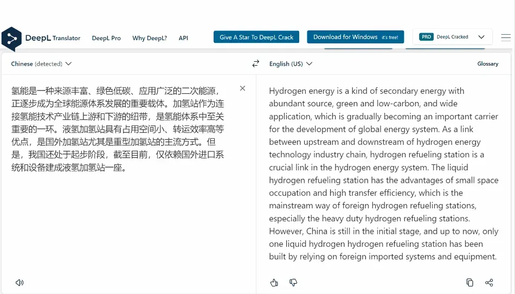Open the API menu item
515x294 pixels.
coord(183,38)
